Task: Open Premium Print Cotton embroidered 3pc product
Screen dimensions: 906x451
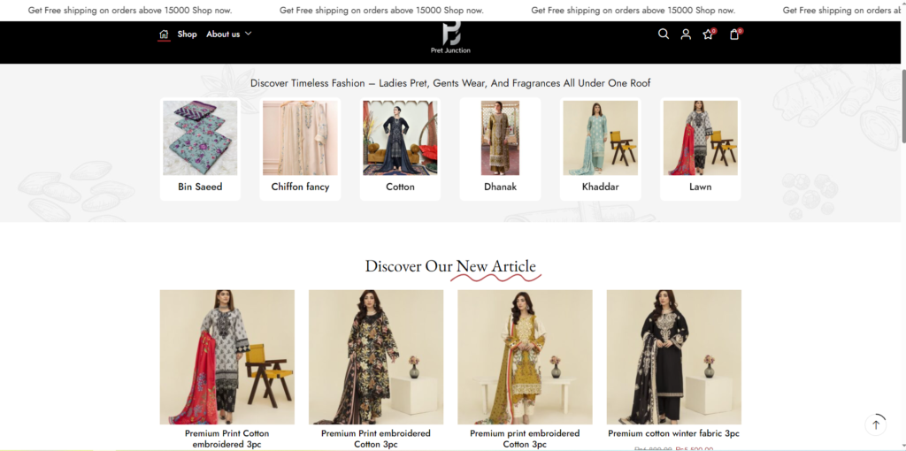Action: 226,439
